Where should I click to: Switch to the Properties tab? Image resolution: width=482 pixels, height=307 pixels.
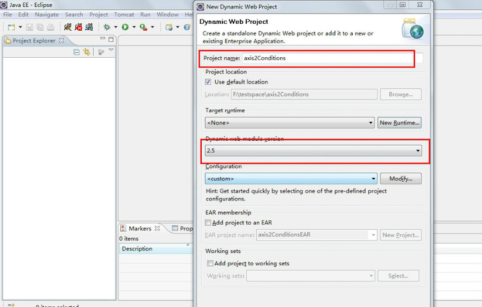183,229
